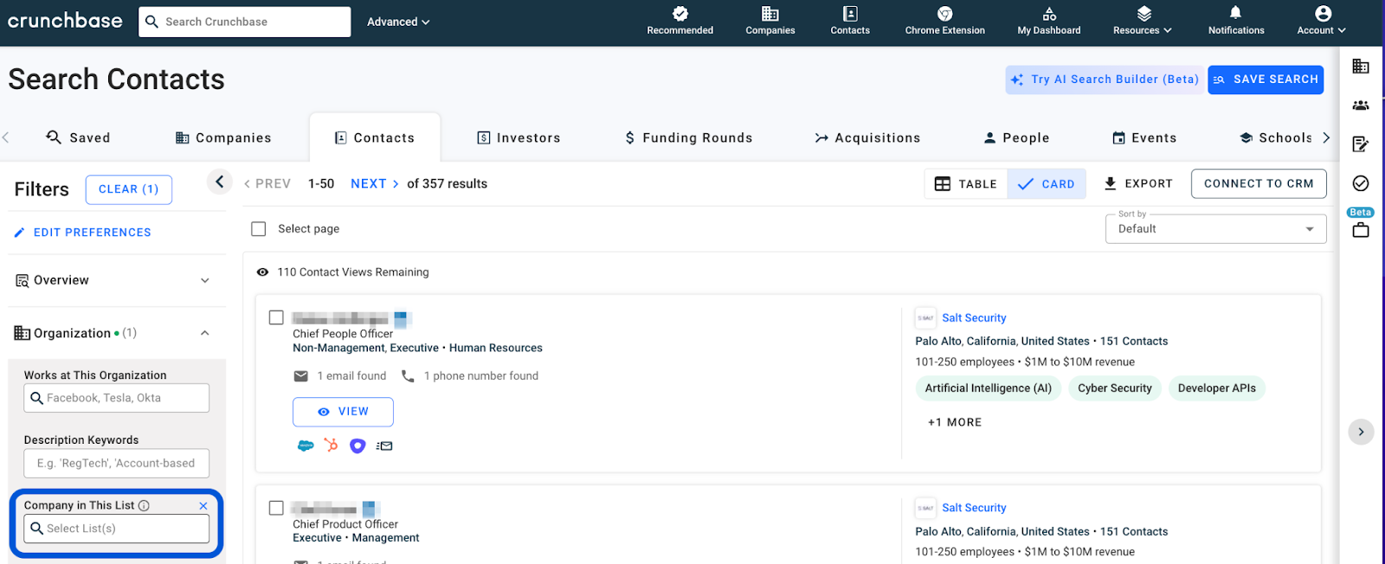Click the envelope icon beside 1 email found
The image size is (1385, 564).
pyautogui.click(x=301, y=376)
